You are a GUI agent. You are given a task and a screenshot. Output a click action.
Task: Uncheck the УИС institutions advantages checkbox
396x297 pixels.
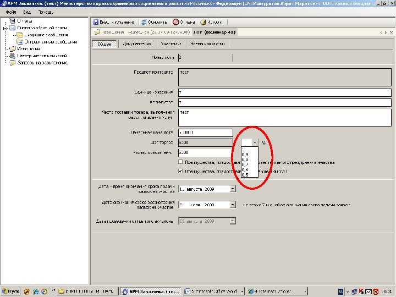pyautogui.click(x=180, y=171)
